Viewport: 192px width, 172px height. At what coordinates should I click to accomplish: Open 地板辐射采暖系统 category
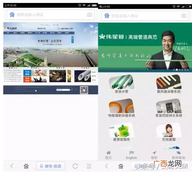click(121, 108)
